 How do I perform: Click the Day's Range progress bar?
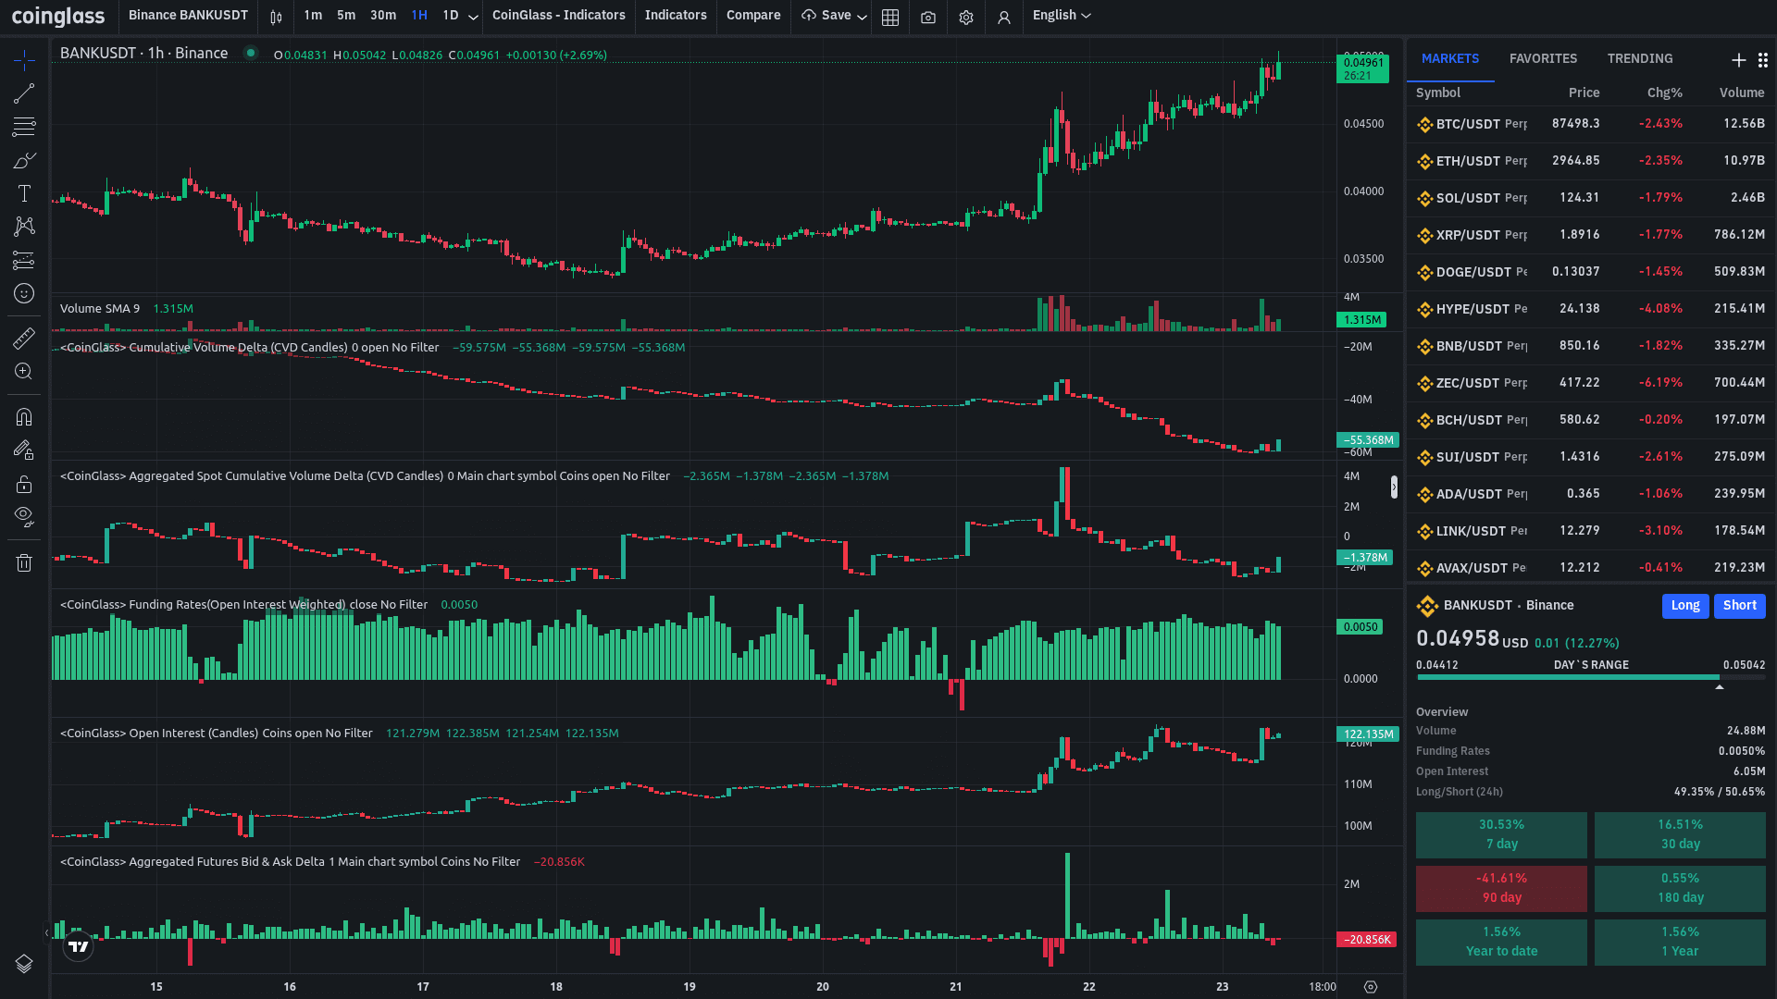point(1590,677)
